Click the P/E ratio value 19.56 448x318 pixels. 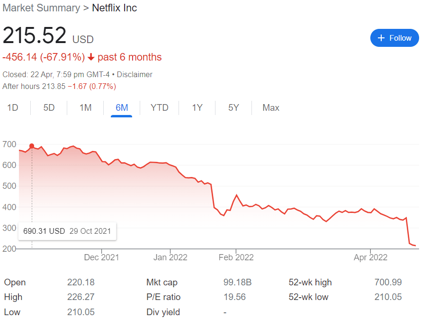(x=234, y=297)
